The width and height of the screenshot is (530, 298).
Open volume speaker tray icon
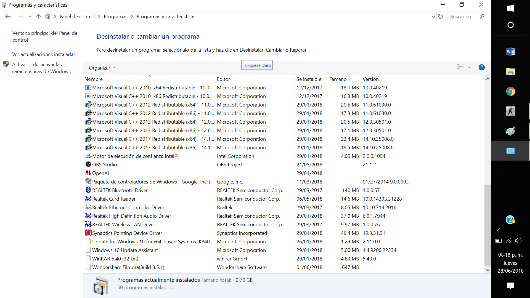[518, 241]
